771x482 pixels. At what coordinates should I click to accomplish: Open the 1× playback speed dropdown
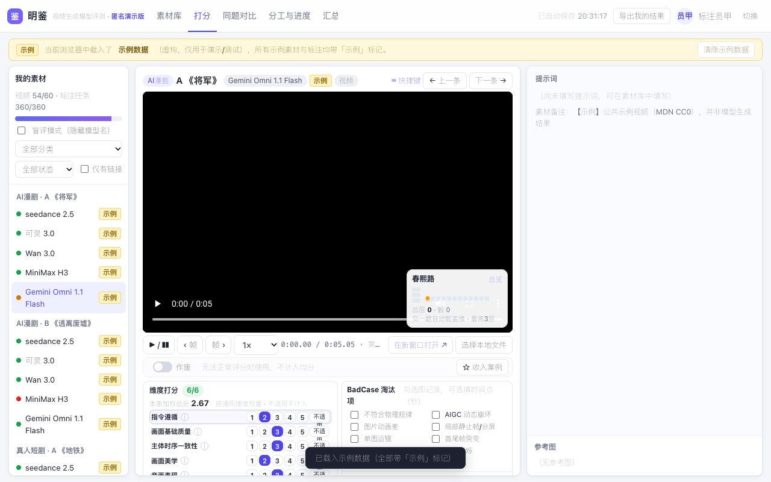click(256, 345)
